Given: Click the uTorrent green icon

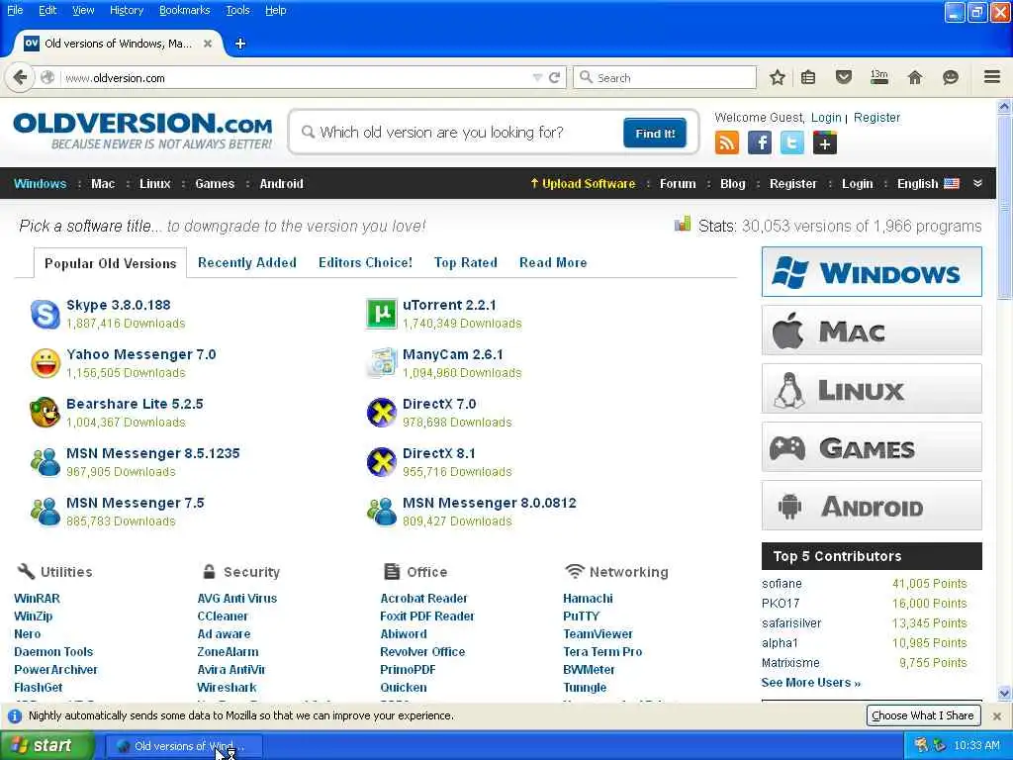Looking at the screenshot, I should [x=381, y=314].
